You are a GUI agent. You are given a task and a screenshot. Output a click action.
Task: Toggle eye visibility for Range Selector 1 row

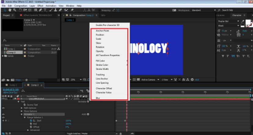click(3, 118)
